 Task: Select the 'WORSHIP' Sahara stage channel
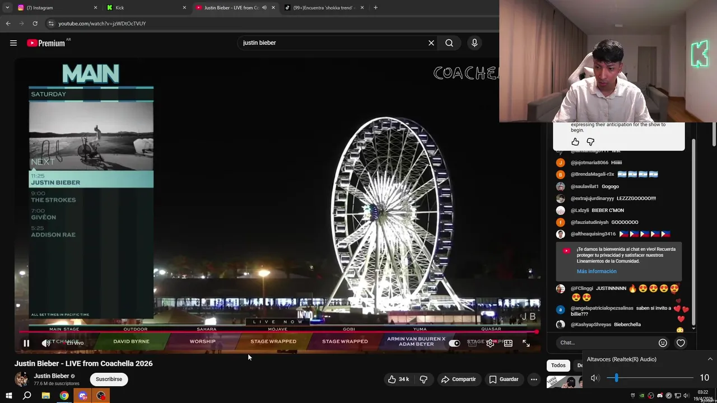tap(203, 341)
